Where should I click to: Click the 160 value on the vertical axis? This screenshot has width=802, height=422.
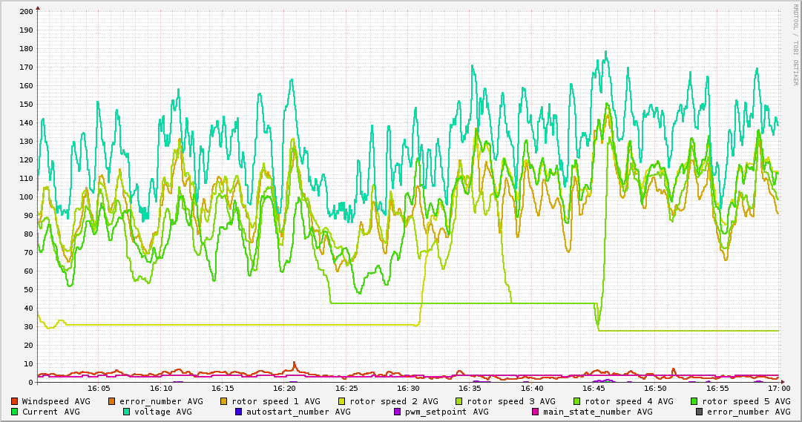26,85
